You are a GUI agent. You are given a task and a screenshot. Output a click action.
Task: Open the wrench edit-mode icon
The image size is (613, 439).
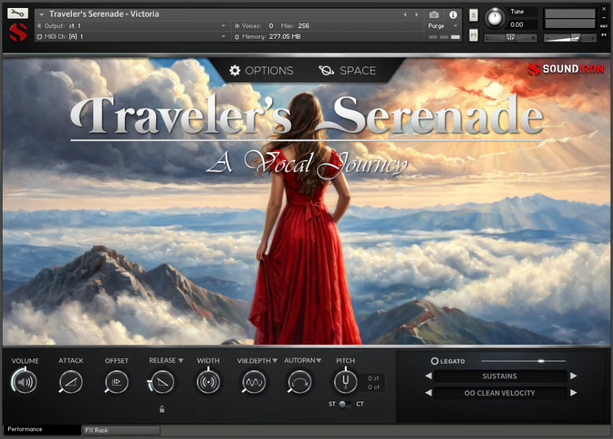click(17, 14)
